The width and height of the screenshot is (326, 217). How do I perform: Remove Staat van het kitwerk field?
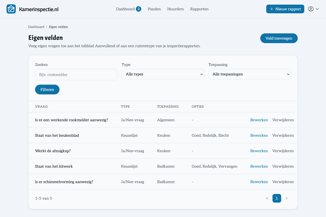(x=283, y=166)
